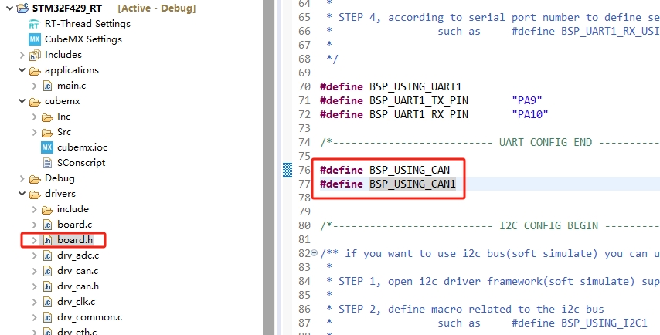
Task: Open RT-Thread Settings
Action: click(87, 24)
